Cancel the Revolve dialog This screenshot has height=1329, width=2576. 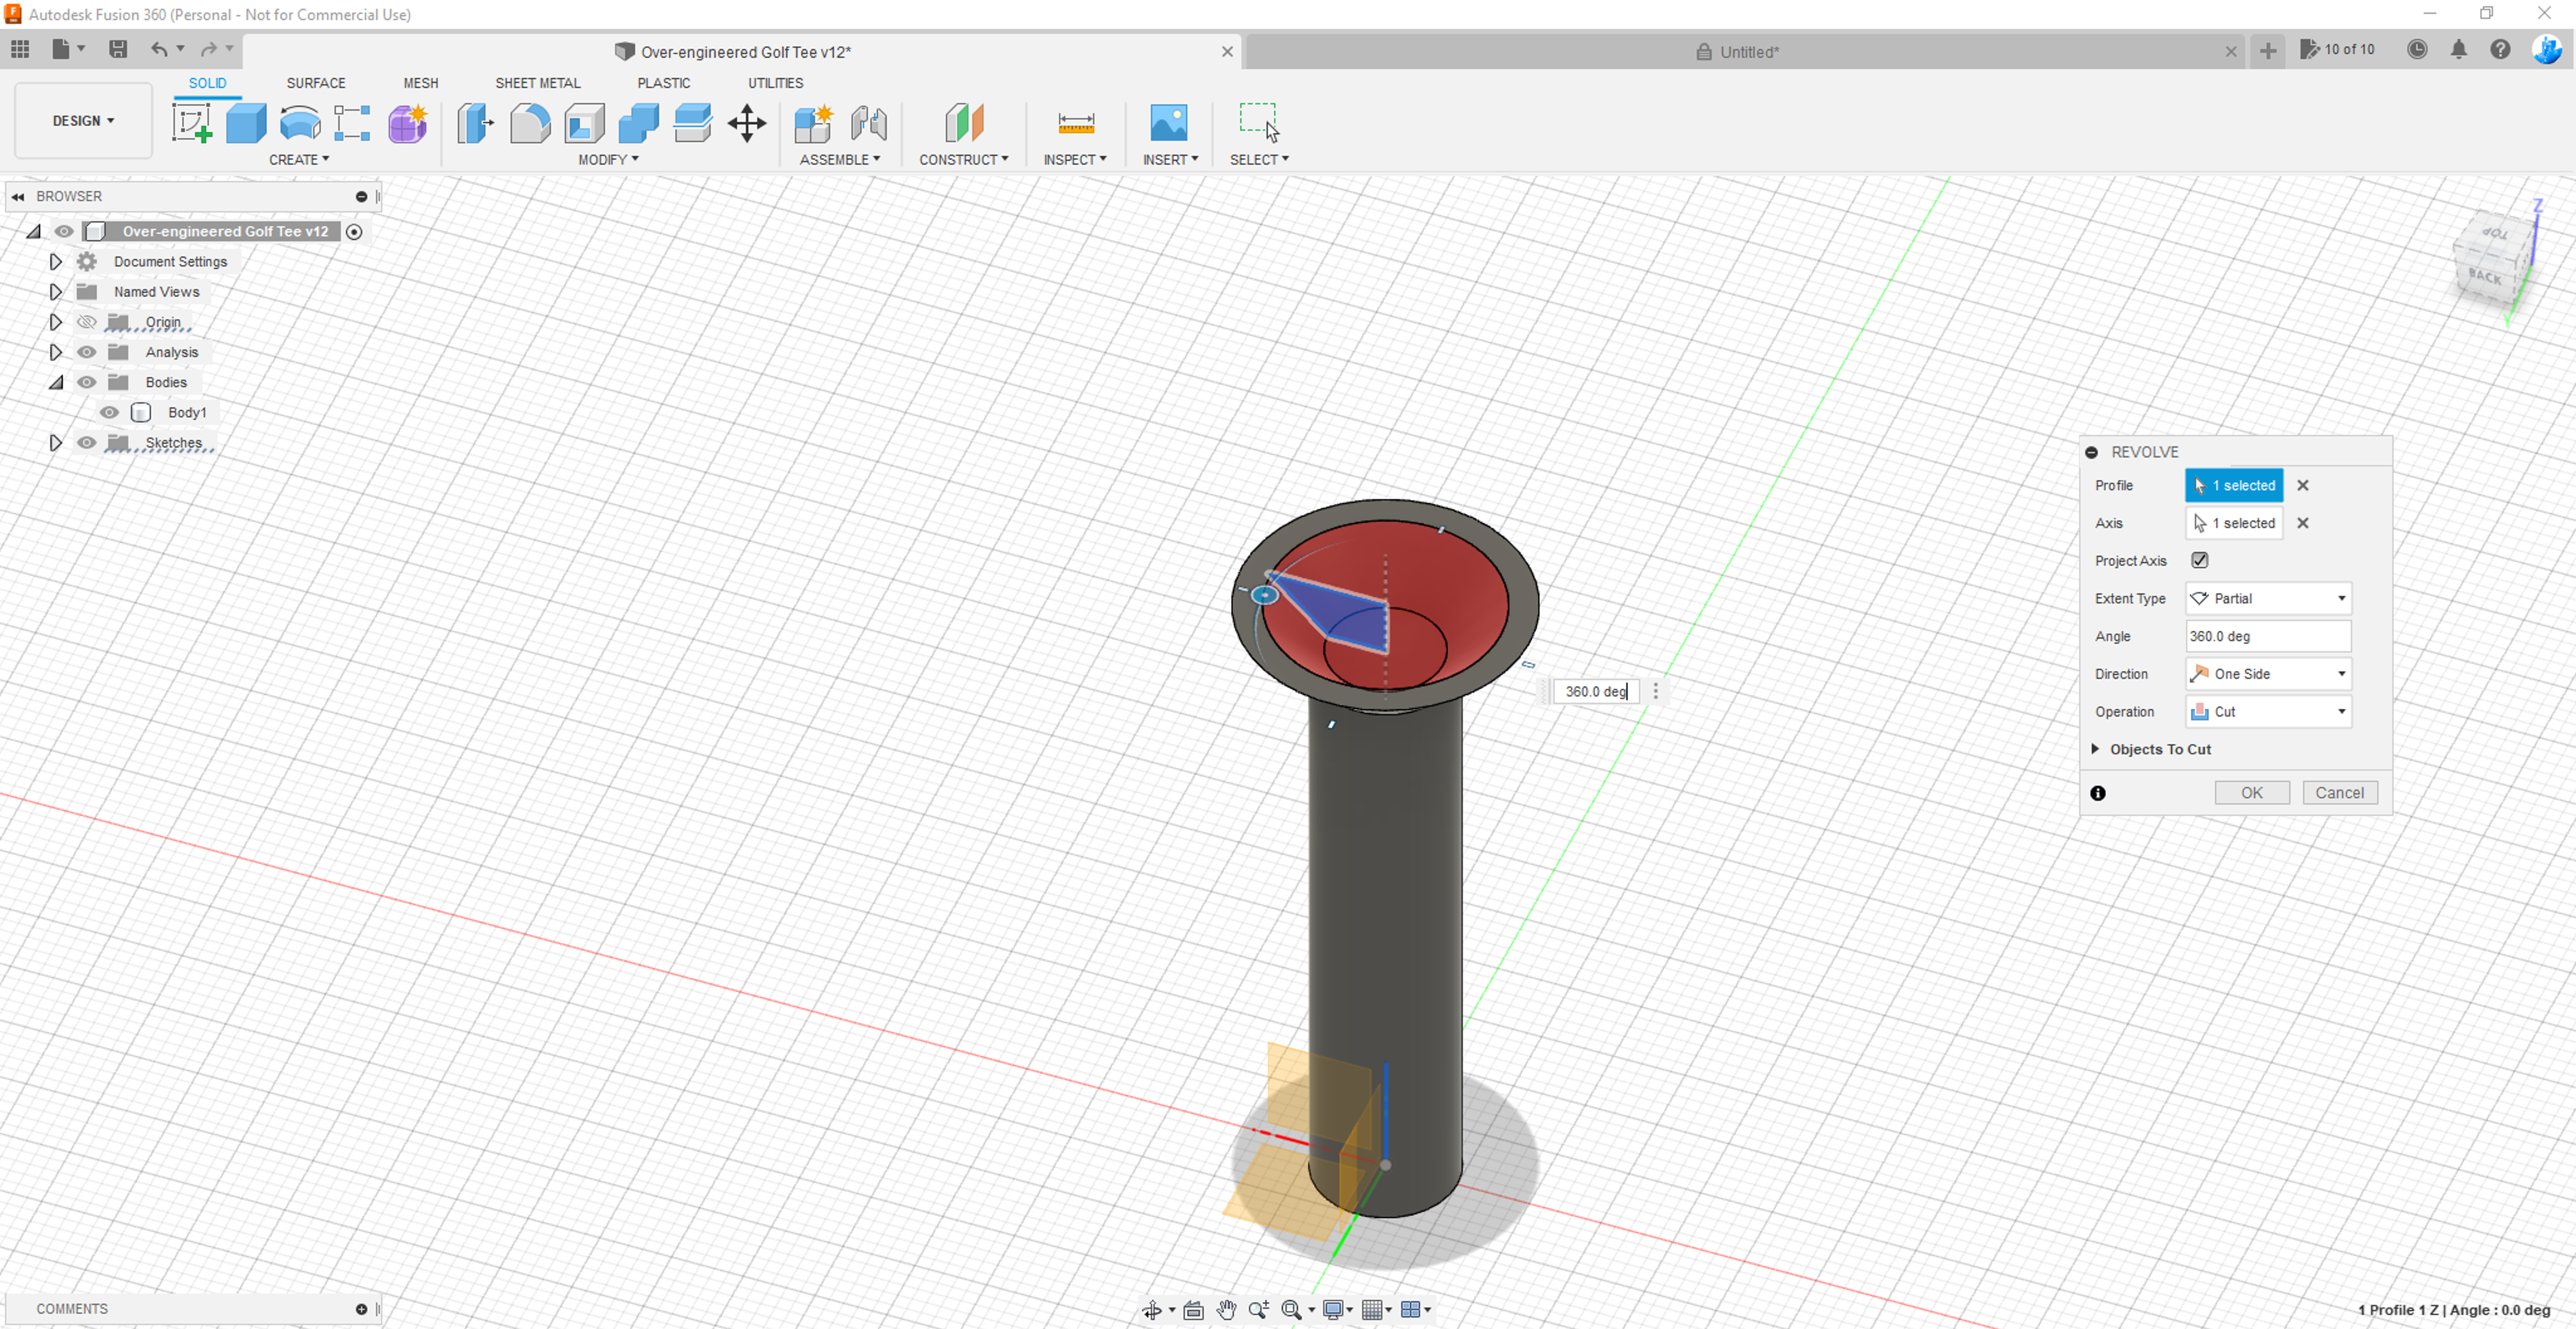click(x=2339, y=792)
